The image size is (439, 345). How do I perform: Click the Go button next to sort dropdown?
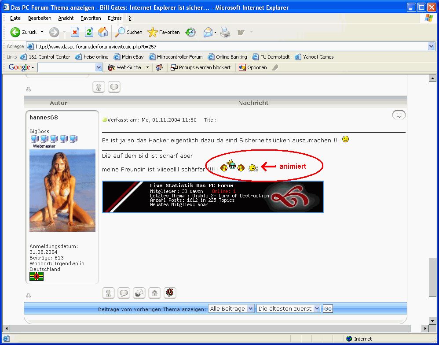328,308
